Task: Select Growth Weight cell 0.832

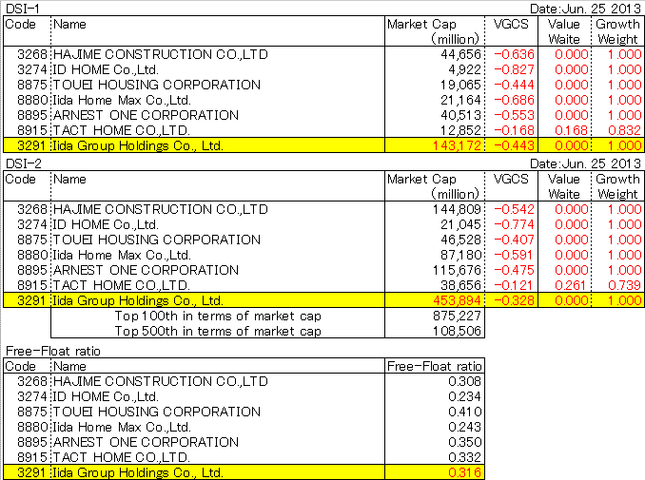Action: (x=624, y=130)
